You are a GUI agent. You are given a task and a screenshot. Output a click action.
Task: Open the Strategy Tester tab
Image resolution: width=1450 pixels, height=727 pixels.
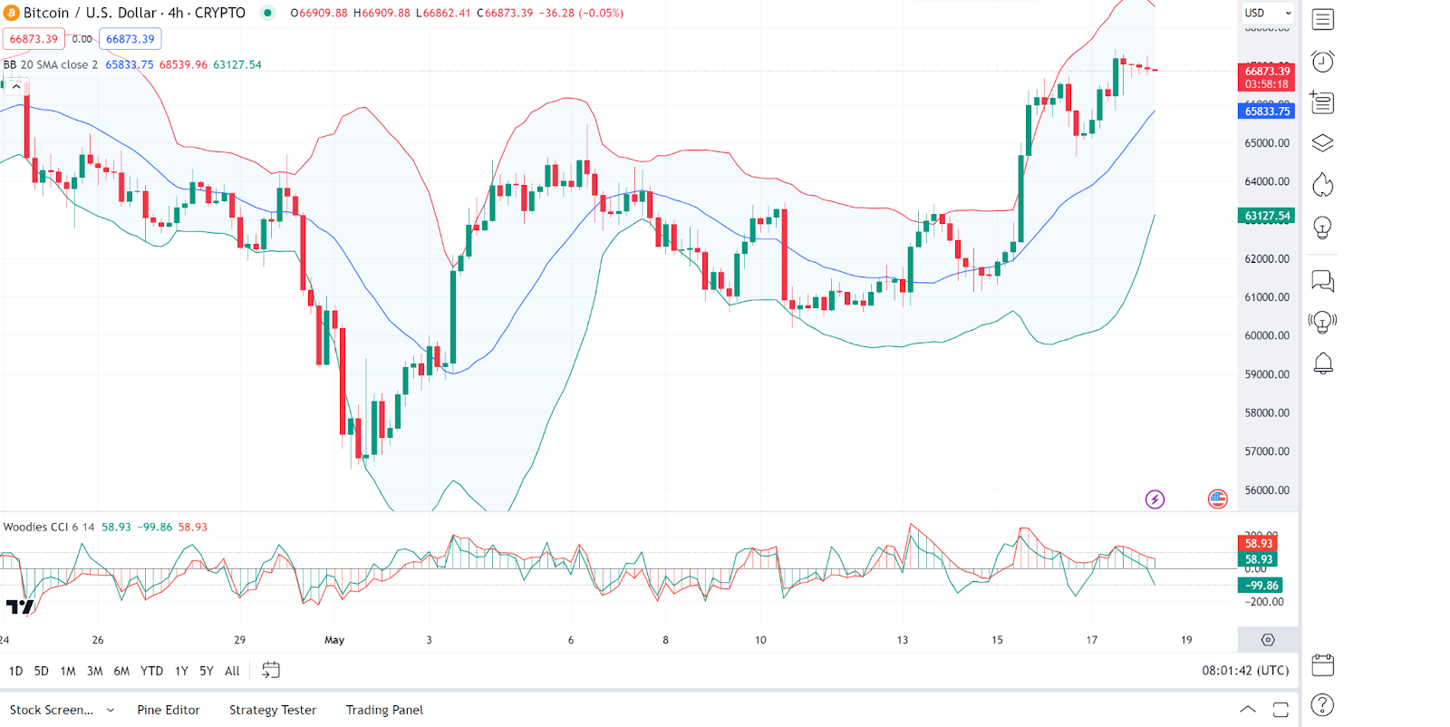tap(273, 710)
